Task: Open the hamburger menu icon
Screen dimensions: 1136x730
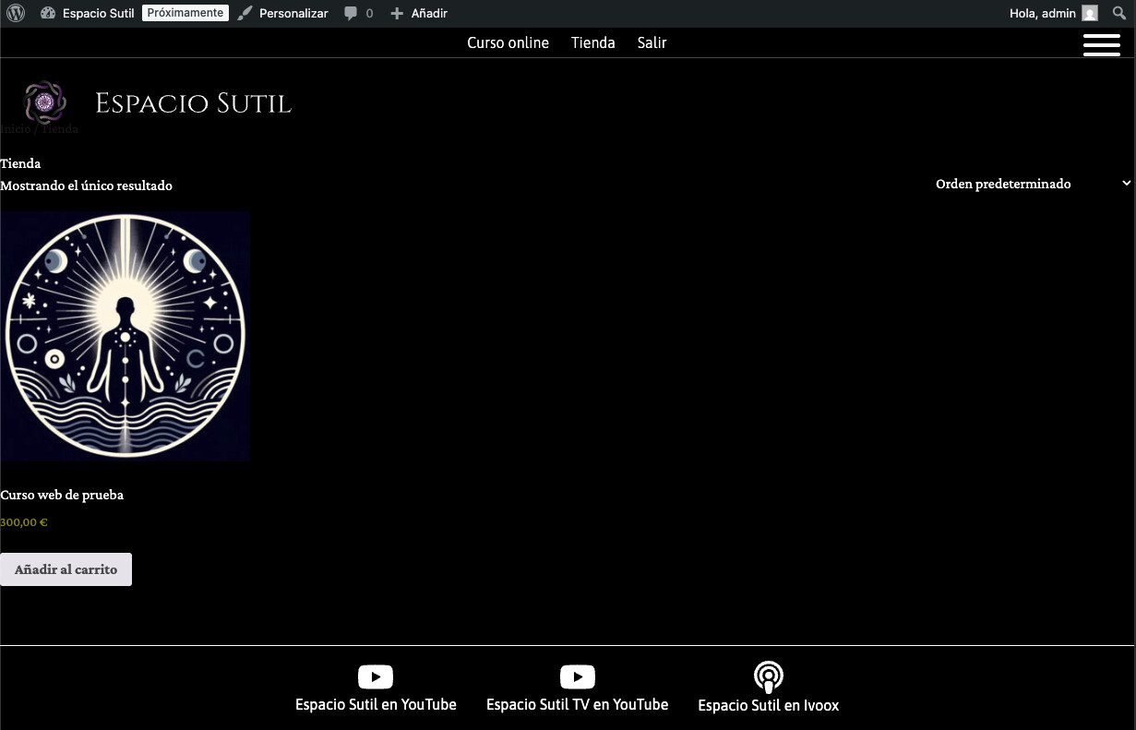Action: tap(1102, 44)
